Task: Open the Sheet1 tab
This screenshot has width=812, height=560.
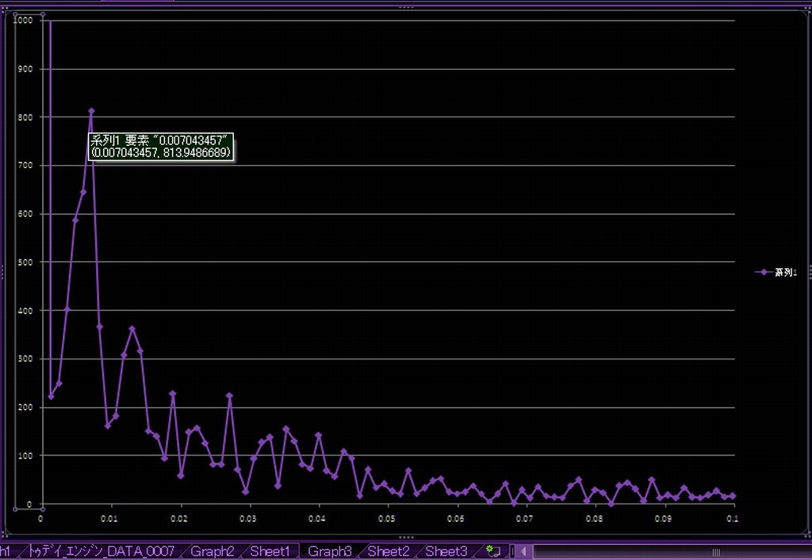Action: (270, 550)
